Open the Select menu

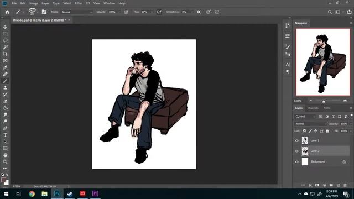[x=67, y=3]
